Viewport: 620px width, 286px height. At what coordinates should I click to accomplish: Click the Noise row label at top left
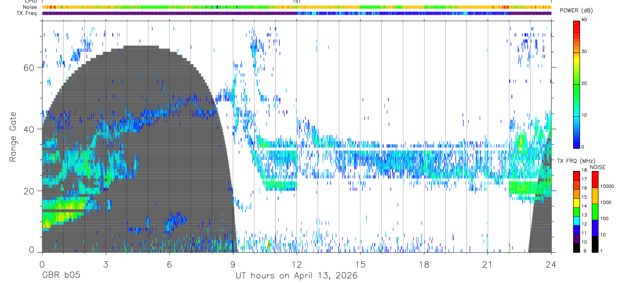tap(30, 7)
